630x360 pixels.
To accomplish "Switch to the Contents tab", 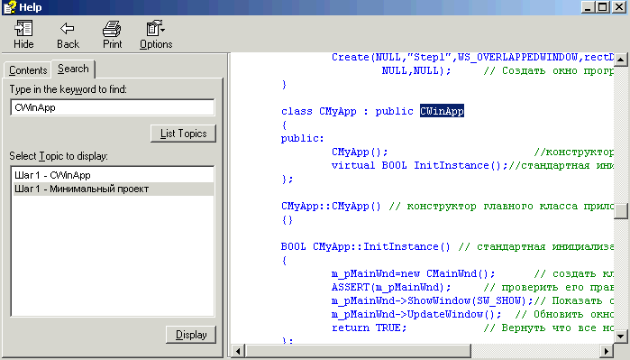I will [28, 70].
